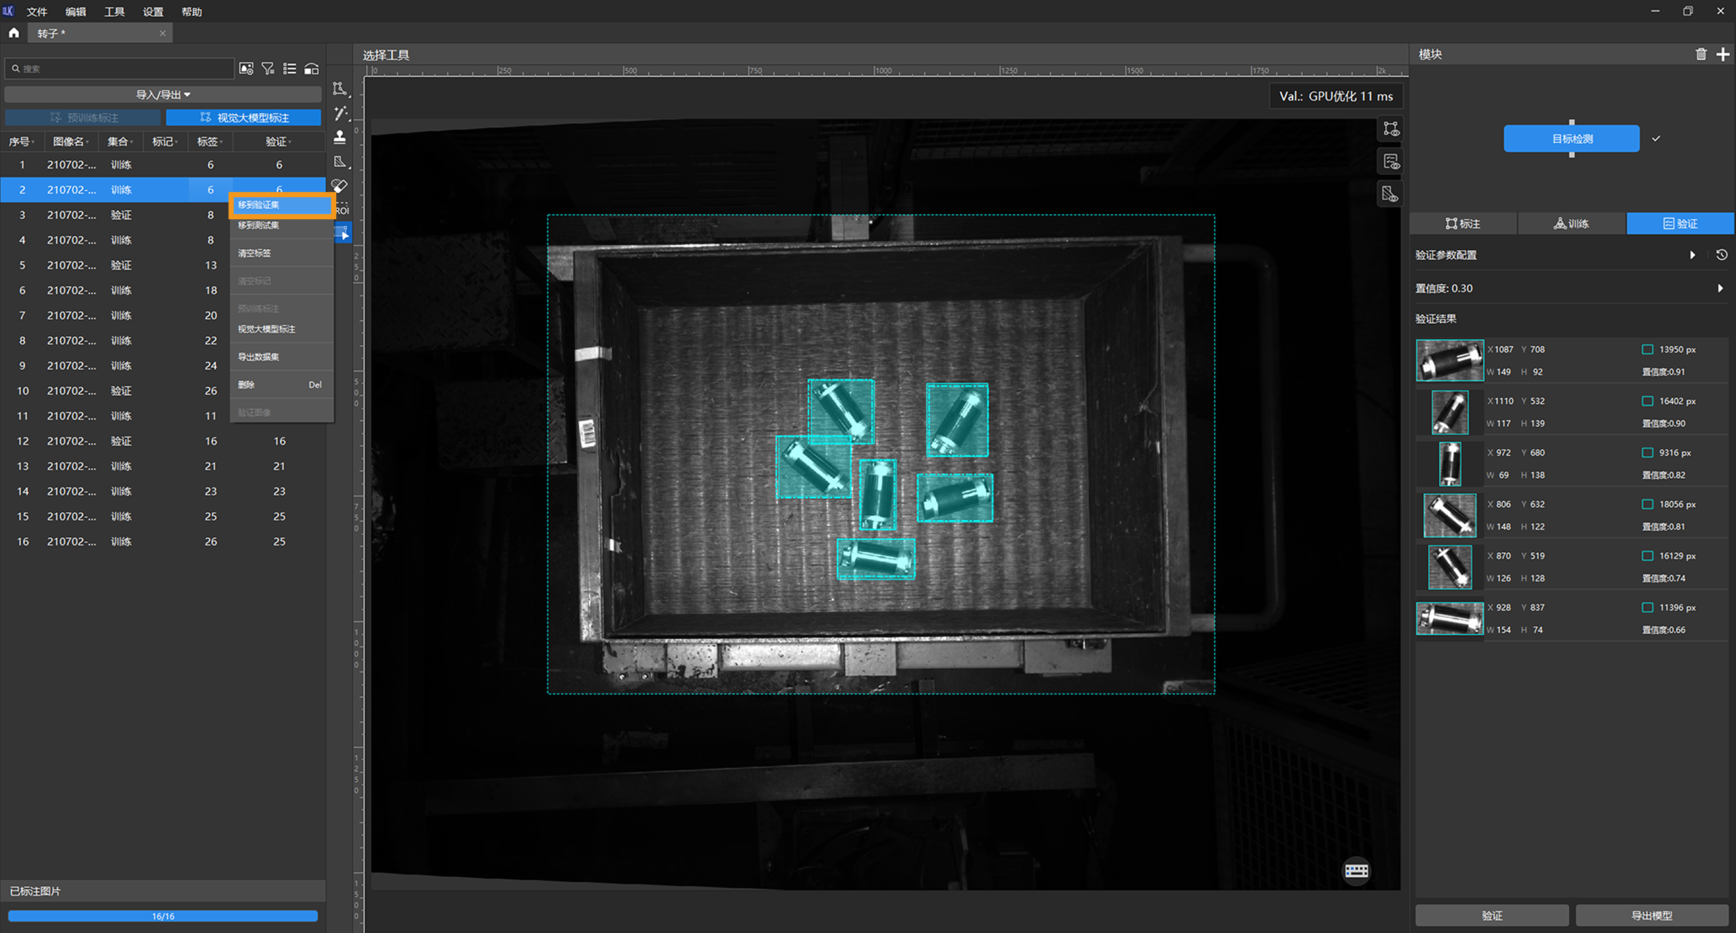Select the eraser tool

(x=340, y=186)
